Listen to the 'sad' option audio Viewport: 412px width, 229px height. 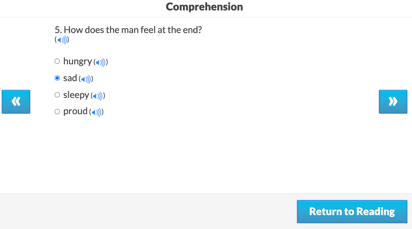pos(86,79)
